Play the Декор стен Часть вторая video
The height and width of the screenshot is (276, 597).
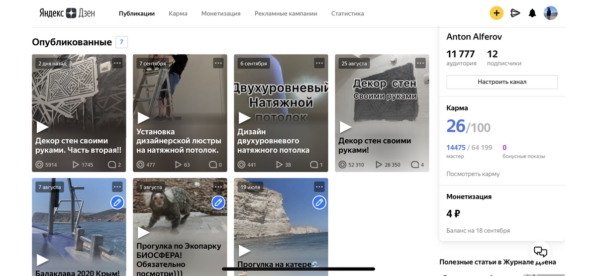(42, 127)
